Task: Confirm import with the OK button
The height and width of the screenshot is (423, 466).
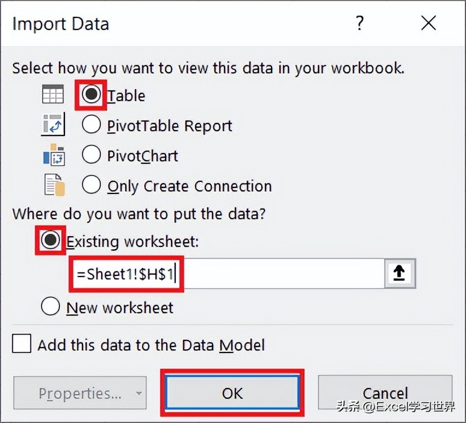Action: (x=232, y=392)
